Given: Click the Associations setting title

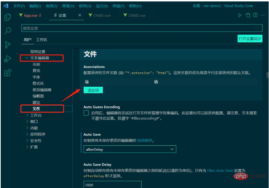Looking at the screenshot, I should pyautogui.click(x=94, y=67).
